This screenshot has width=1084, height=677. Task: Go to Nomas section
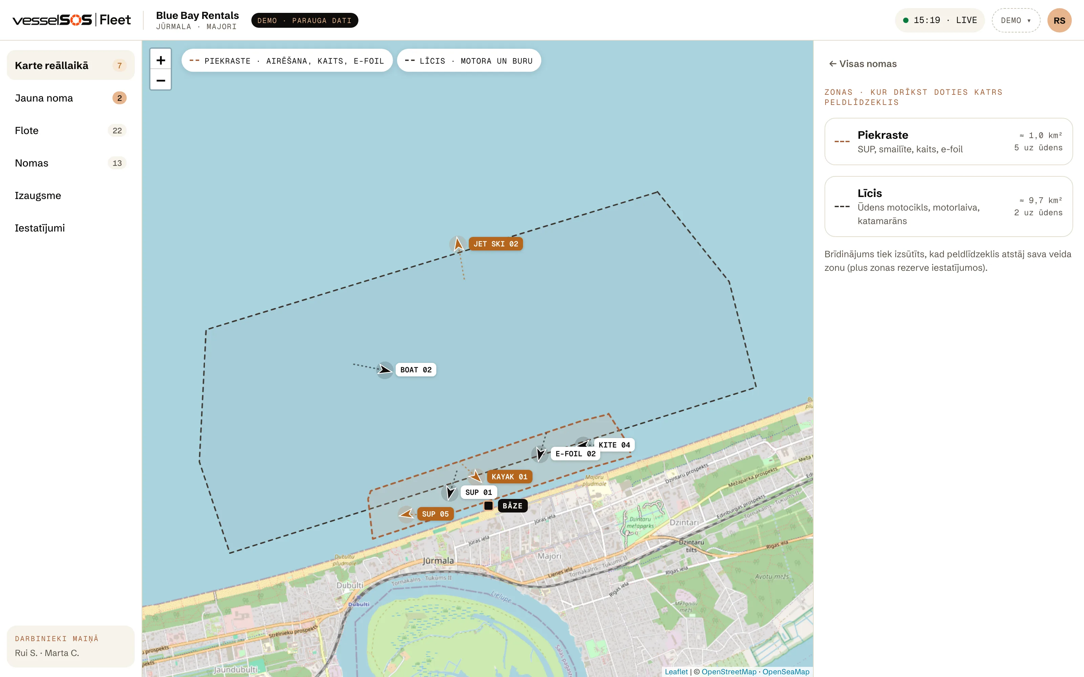tap(71, 163)
